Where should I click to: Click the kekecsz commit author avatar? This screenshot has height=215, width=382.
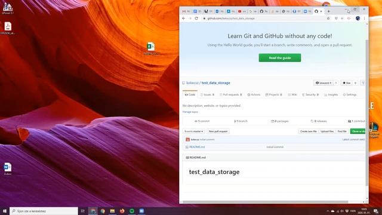(x=187, y=140)
